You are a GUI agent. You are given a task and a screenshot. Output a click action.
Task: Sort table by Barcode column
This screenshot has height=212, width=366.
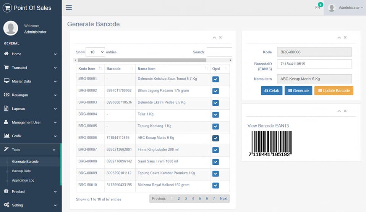click(120, 69)
